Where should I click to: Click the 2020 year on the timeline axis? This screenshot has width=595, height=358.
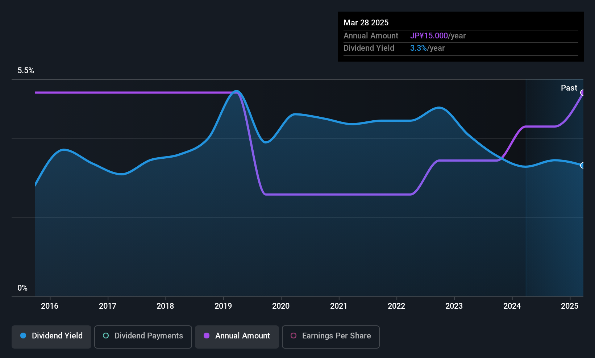[281, 306]
